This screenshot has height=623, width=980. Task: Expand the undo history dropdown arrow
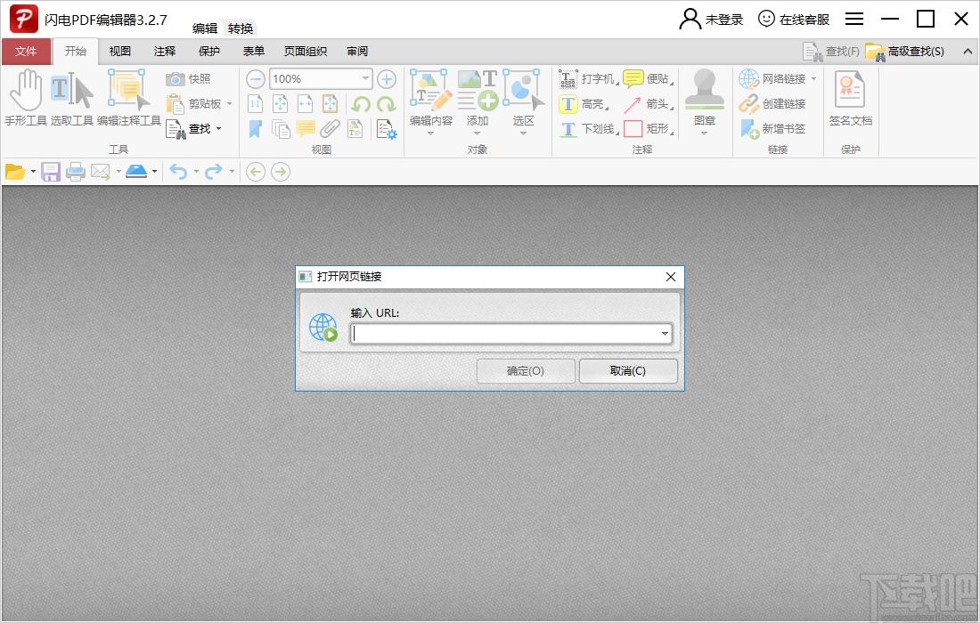pyautogui.click(x=196, y=172)
